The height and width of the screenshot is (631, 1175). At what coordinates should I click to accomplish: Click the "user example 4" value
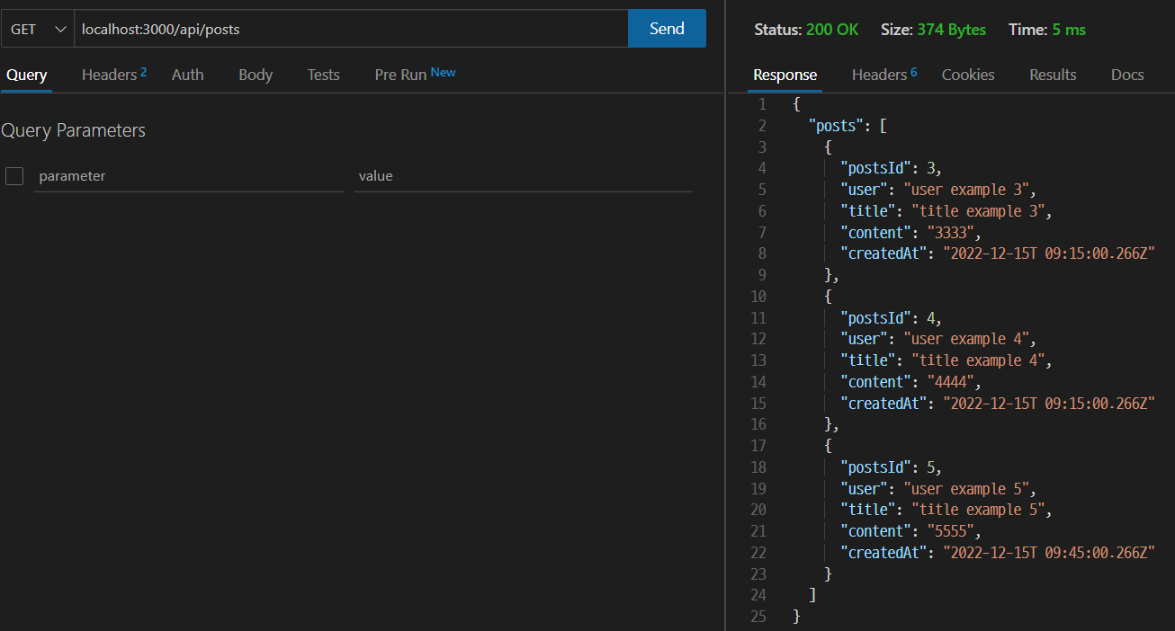click(x=966, y=339)
